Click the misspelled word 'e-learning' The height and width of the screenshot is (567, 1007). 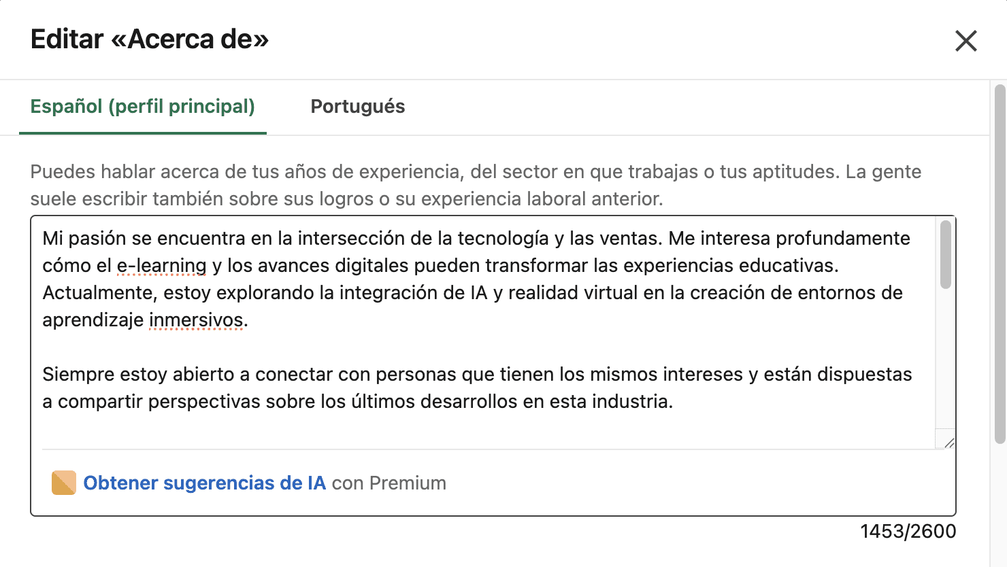pyautogui.click(x=161, y=265)
